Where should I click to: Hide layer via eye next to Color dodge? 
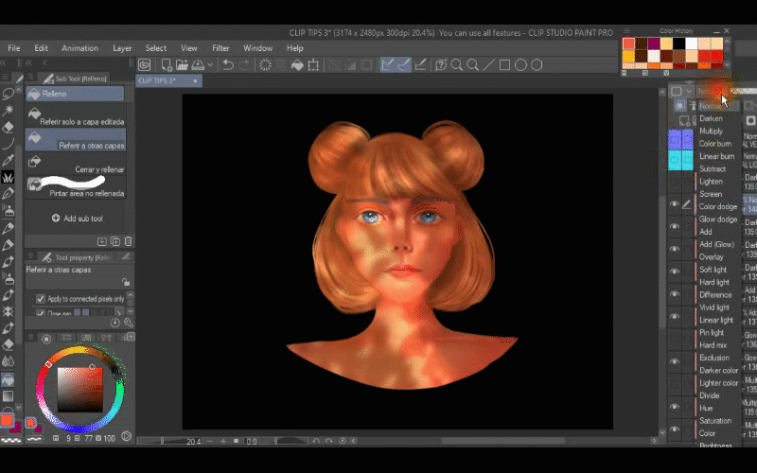(675, 204)
